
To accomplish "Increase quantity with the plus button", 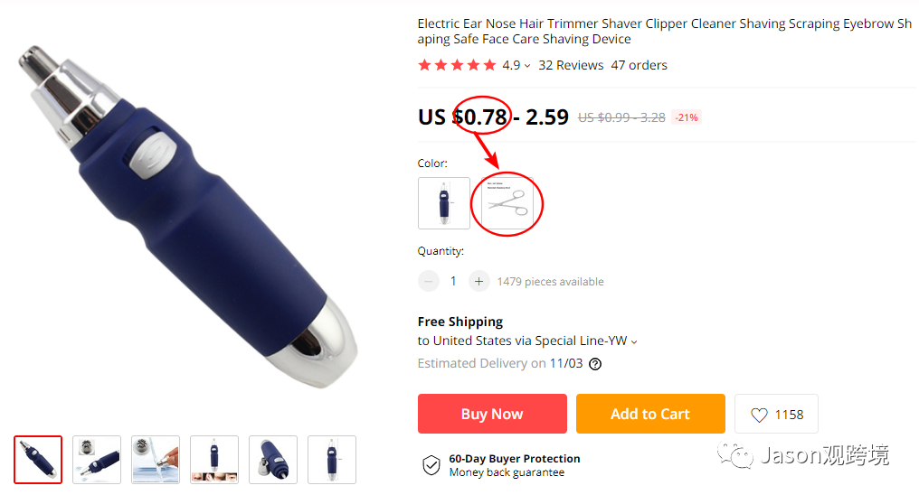I will coord(478,282).
